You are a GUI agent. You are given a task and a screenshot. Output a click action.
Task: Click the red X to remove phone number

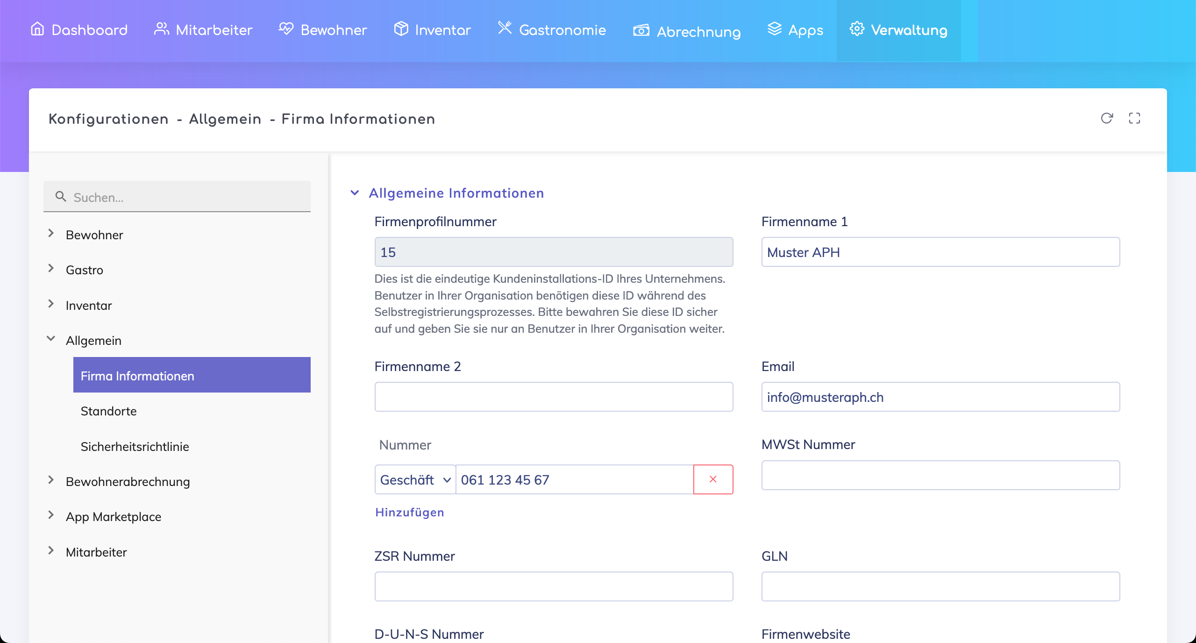[713, 479]
